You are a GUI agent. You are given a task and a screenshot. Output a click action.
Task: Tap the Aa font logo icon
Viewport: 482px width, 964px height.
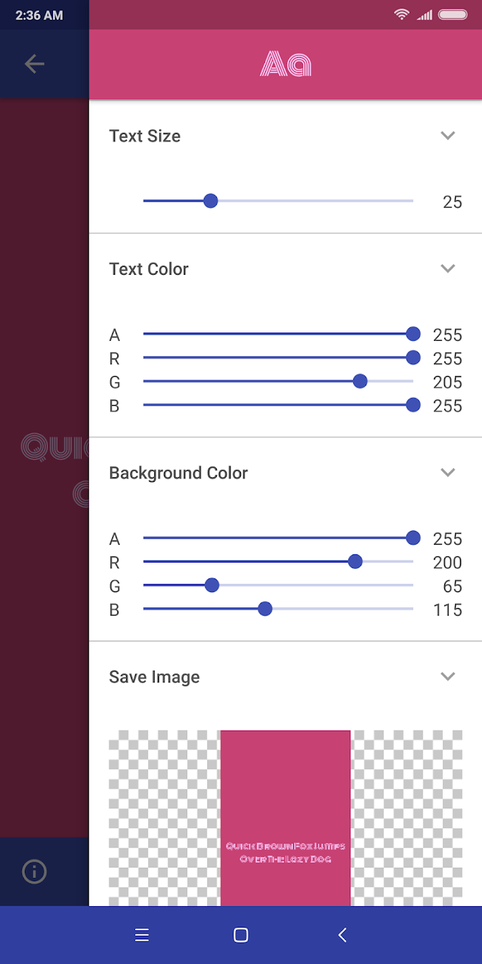286,64
